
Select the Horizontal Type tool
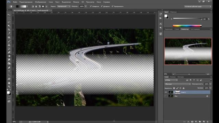[x=9, y=71]
